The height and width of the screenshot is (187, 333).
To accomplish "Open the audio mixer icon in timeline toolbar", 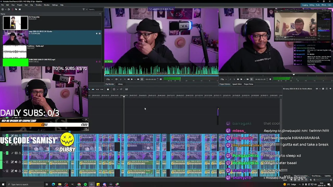I will pos(121,89).
